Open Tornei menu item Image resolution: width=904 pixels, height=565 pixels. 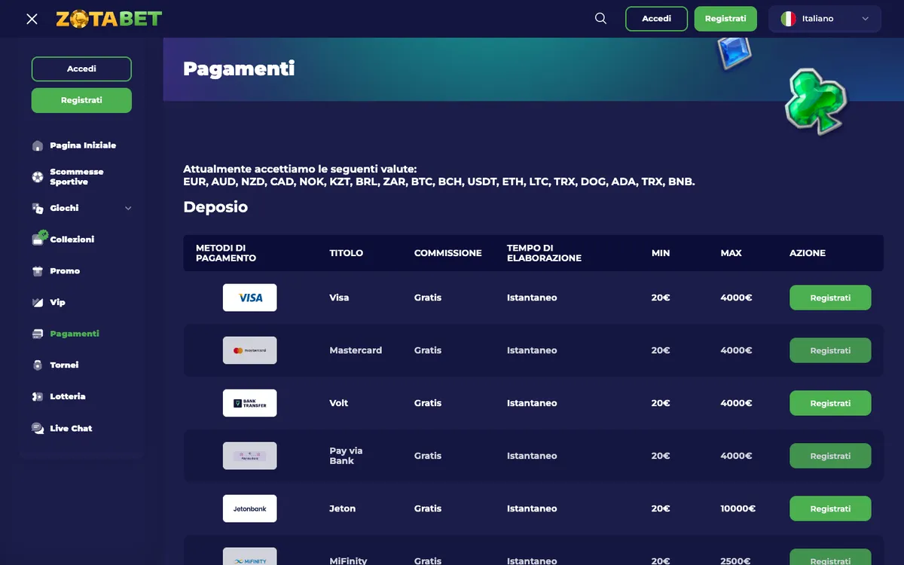pyautogui.click(x=64, y=365)
